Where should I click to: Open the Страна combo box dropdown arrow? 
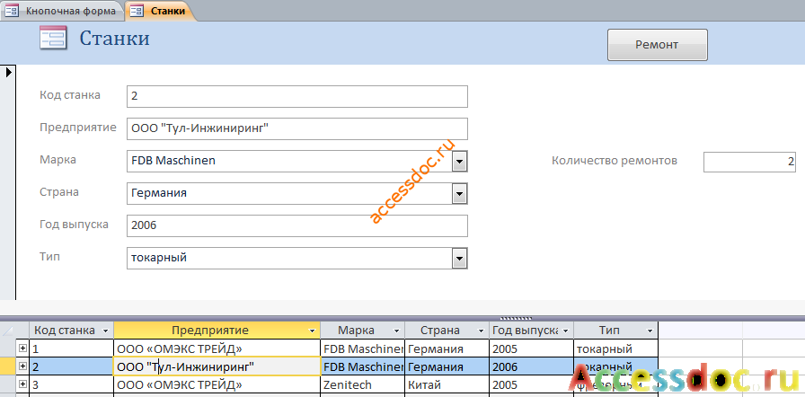point(459,194)
